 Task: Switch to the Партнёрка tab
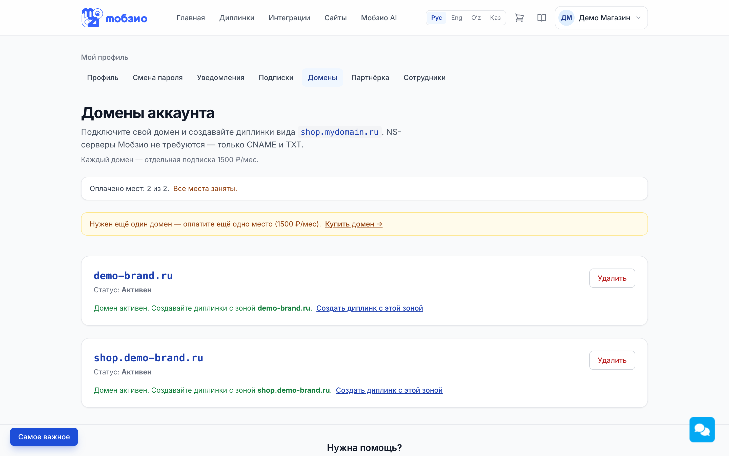point(370,78)
